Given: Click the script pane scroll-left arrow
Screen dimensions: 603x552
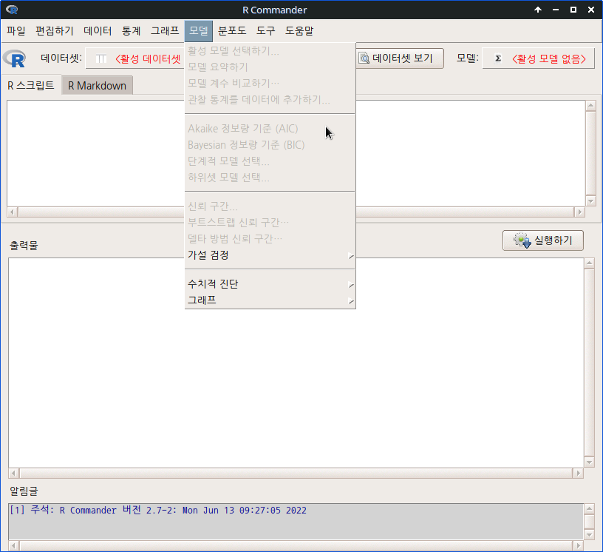Looking at the screenshot, I should (13, 212).
